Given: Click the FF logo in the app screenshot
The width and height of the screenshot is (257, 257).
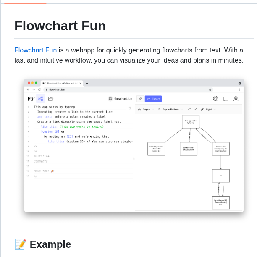Looking at the screenshot, I should coord(31,99).
